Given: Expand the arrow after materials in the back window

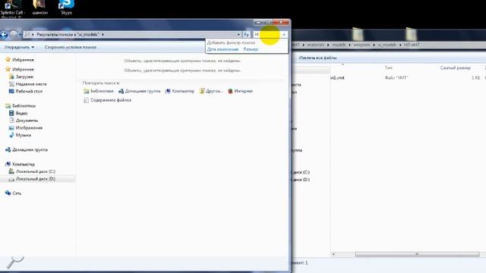Looking at the screenshot, I should [328, 45].
